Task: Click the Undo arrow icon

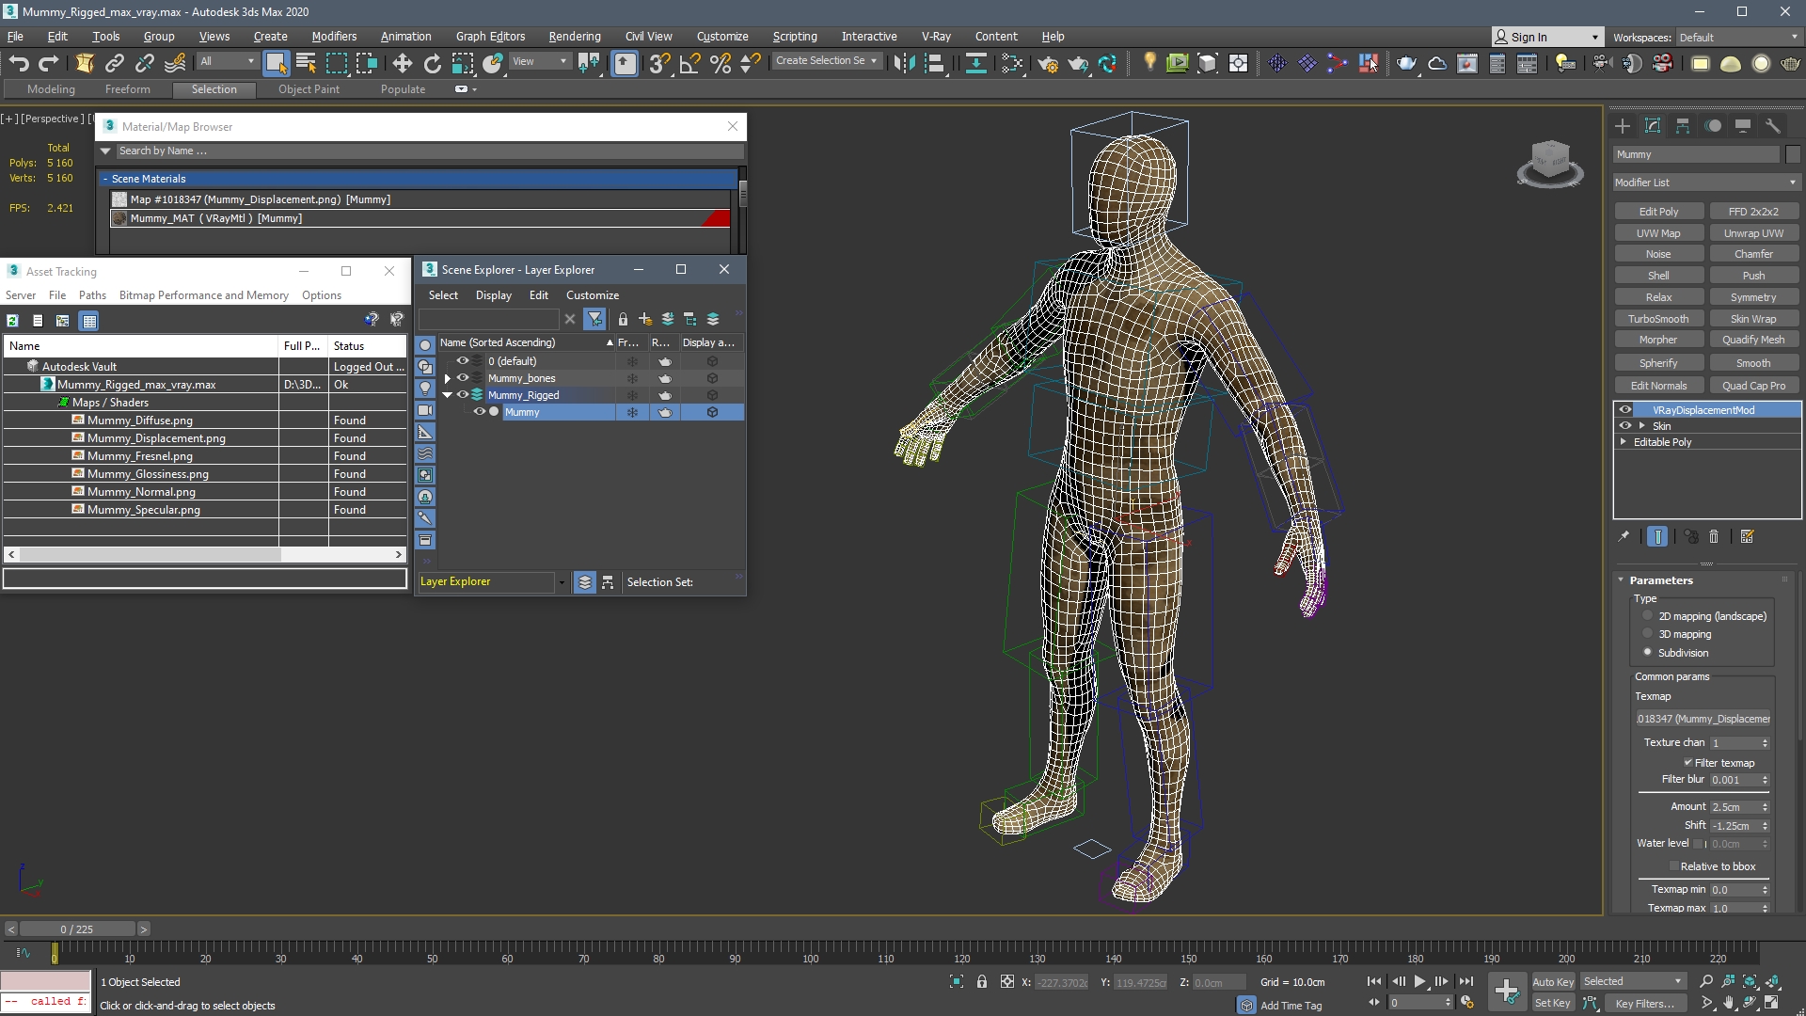Action: [19, 63]
